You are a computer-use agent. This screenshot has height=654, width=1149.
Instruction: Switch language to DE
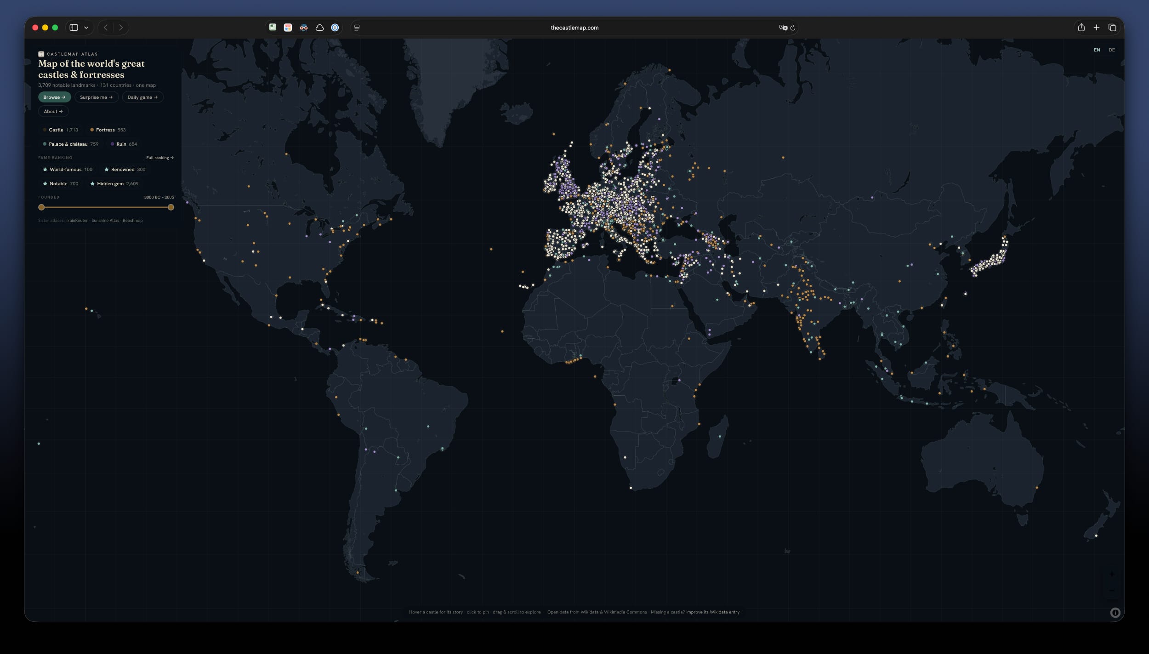click(1112, 50)
